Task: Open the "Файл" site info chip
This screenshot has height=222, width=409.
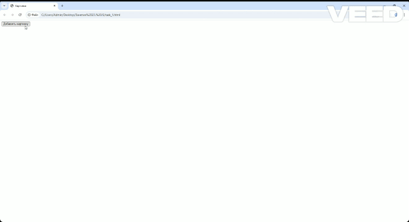Action: 33,15
